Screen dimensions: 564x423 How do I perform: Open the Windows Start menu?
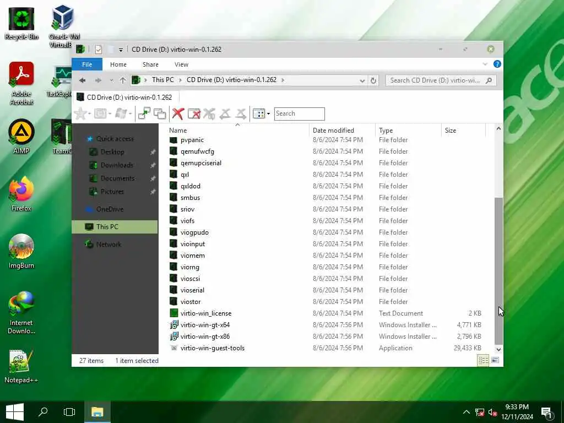pyautogui.click(x=15, y=412)
